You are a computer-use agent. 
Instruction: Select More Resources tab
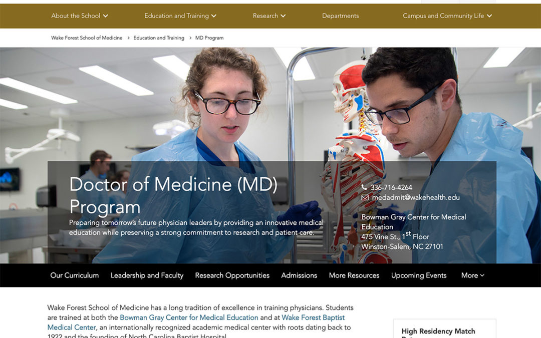tap(354, 275)
